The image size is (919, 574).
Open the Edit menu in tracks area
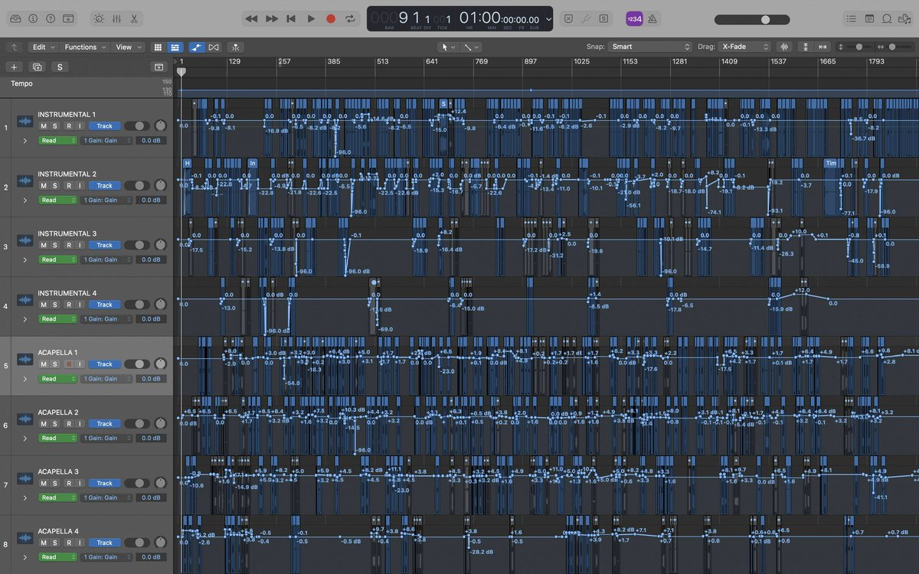coord(43,47)
